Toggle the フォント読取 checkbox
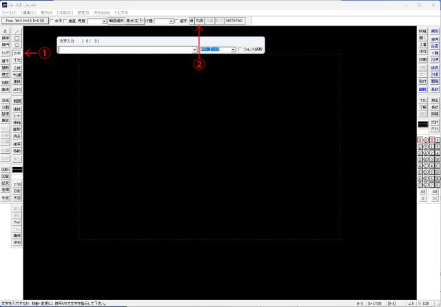Image resolution: width=441 pixels, height=307 pixels. pos(240,50)
